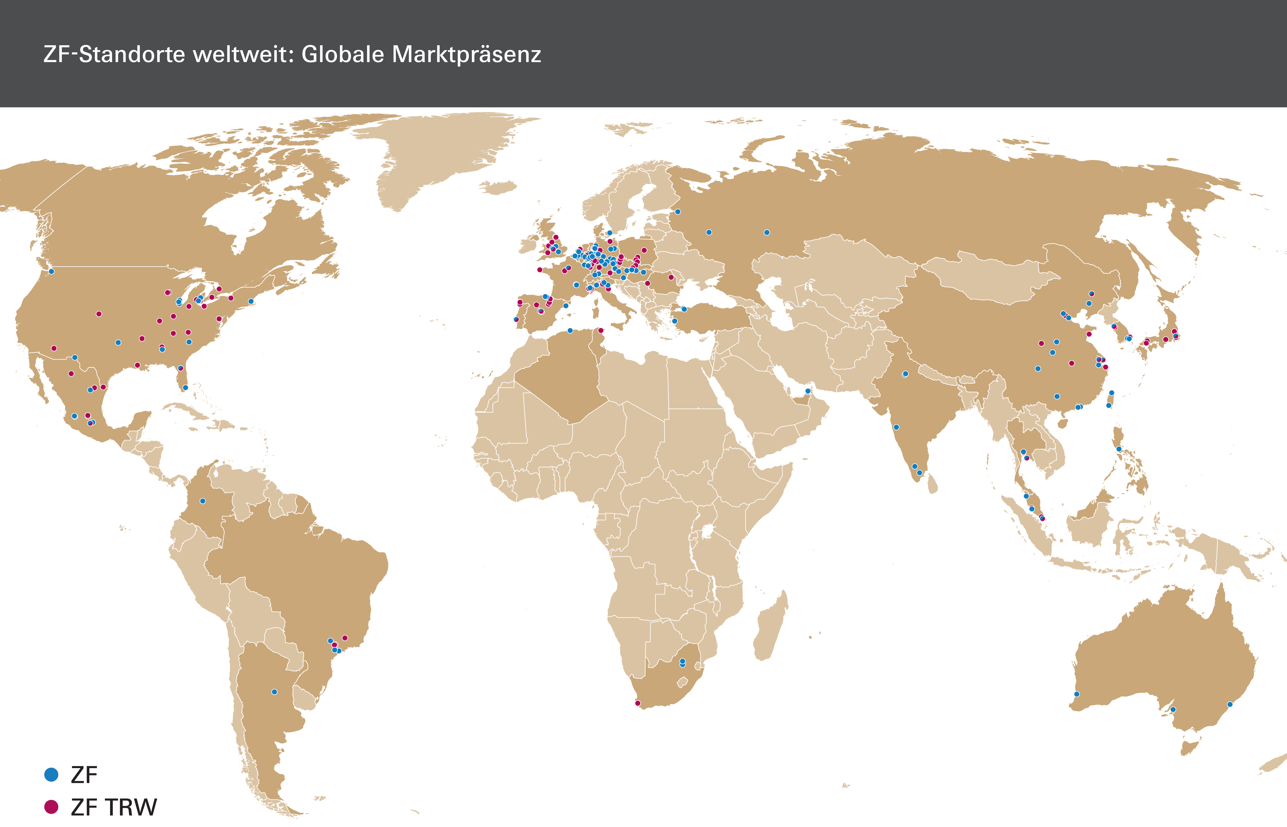
Task: Click the easternmost blue marker in Russia
Action: click(767, 233)
